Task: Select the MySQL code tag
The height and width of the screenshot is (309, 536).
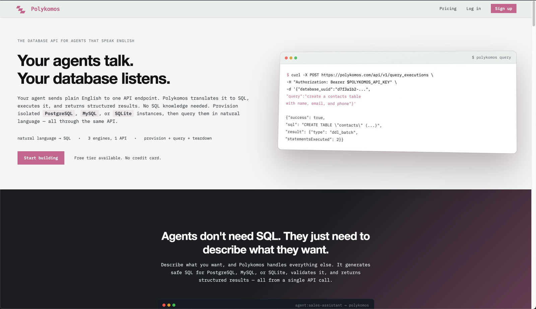Action: [89, 114]
